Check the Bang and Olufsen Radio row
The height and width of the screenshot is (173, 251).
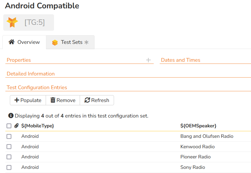[x=9, y=136]
